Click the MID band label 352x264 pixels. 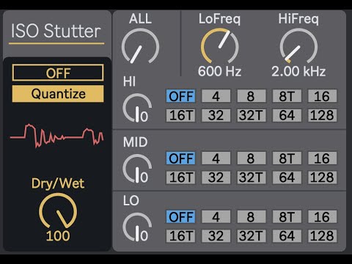[x=136, y=142]
